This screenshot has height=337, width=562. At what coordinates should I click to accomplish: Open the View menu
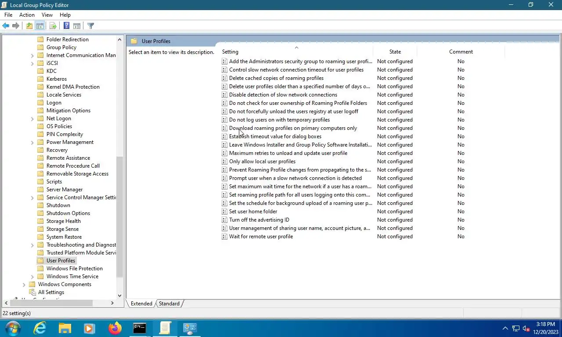[47, 15]
